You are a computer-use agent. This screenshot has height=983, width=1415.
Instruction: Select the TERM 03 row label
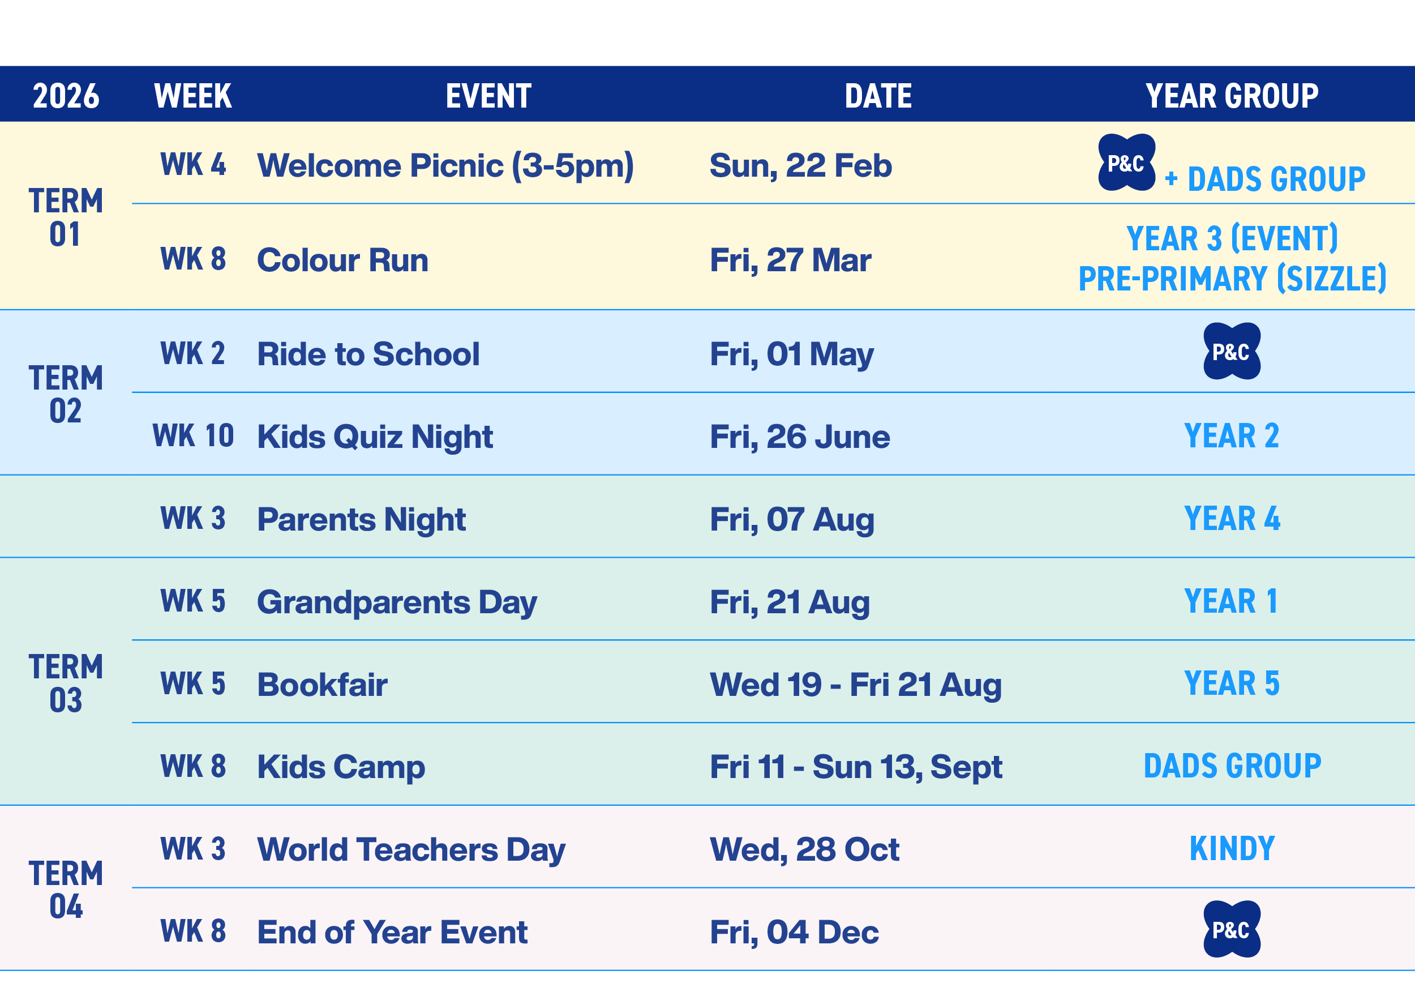[66, 683]
